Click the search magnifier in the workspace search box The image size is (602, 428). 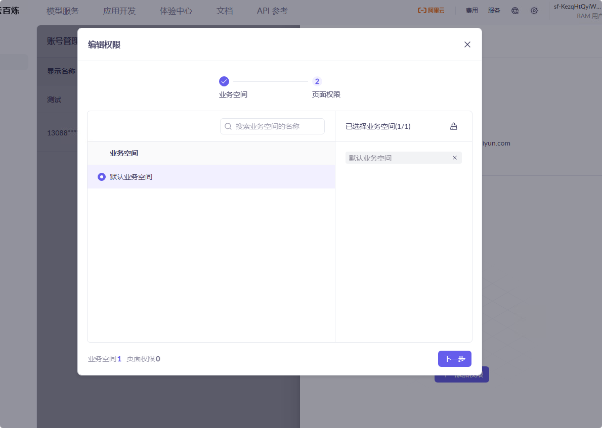pyautogui.click(x=228, y=126)
